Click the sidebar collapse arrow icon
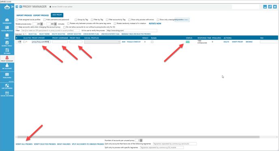Image resolution: width=279 pixels, height=151 pixels. pyautogui.click(x=13, y=6)
